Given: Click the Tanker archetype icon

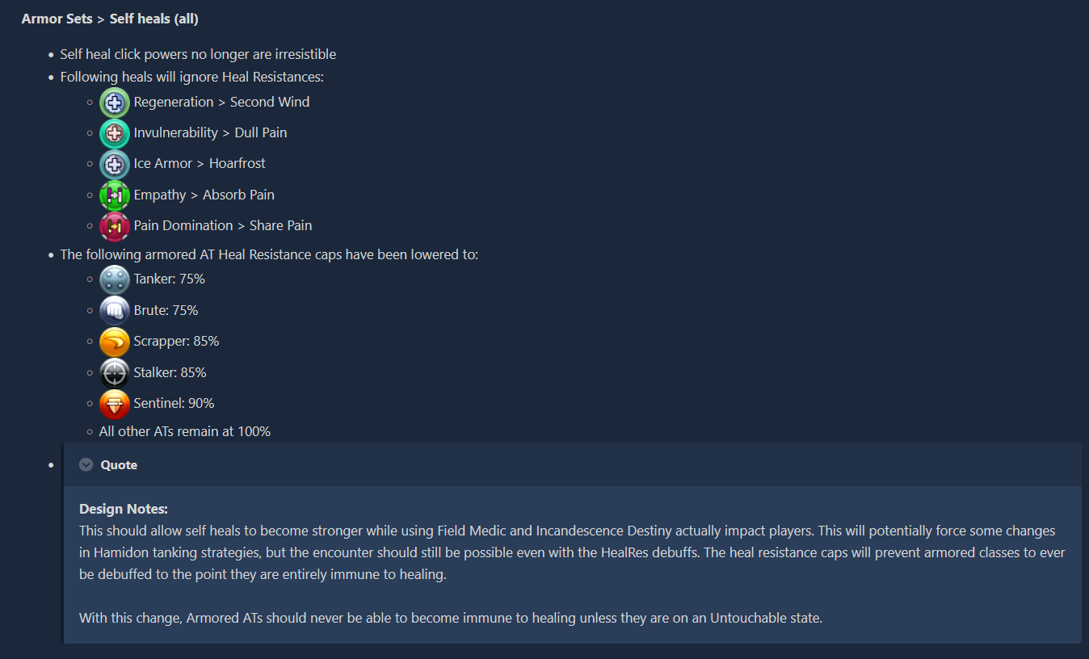Looking at the screenshot, I should tap(115, 279).
